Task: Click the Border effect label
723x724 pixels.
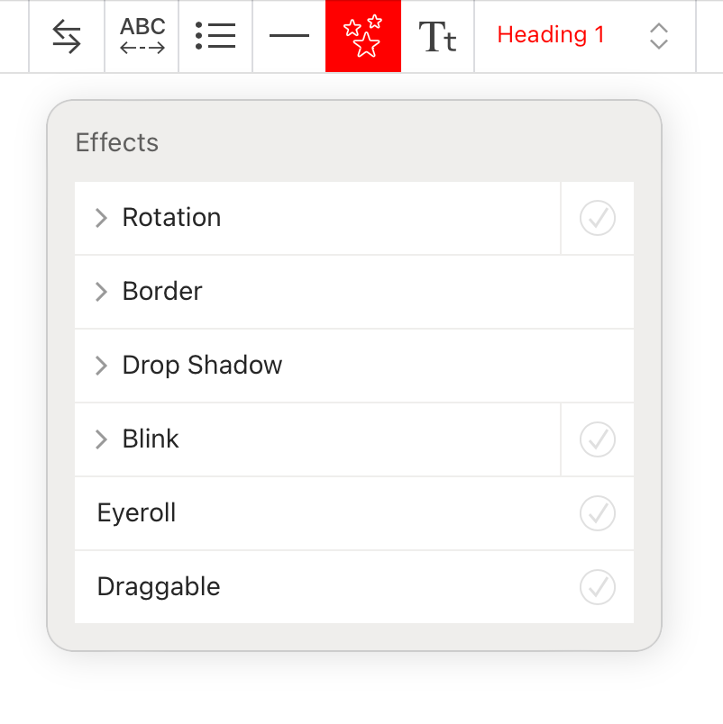Action: (x=162, y=292)
